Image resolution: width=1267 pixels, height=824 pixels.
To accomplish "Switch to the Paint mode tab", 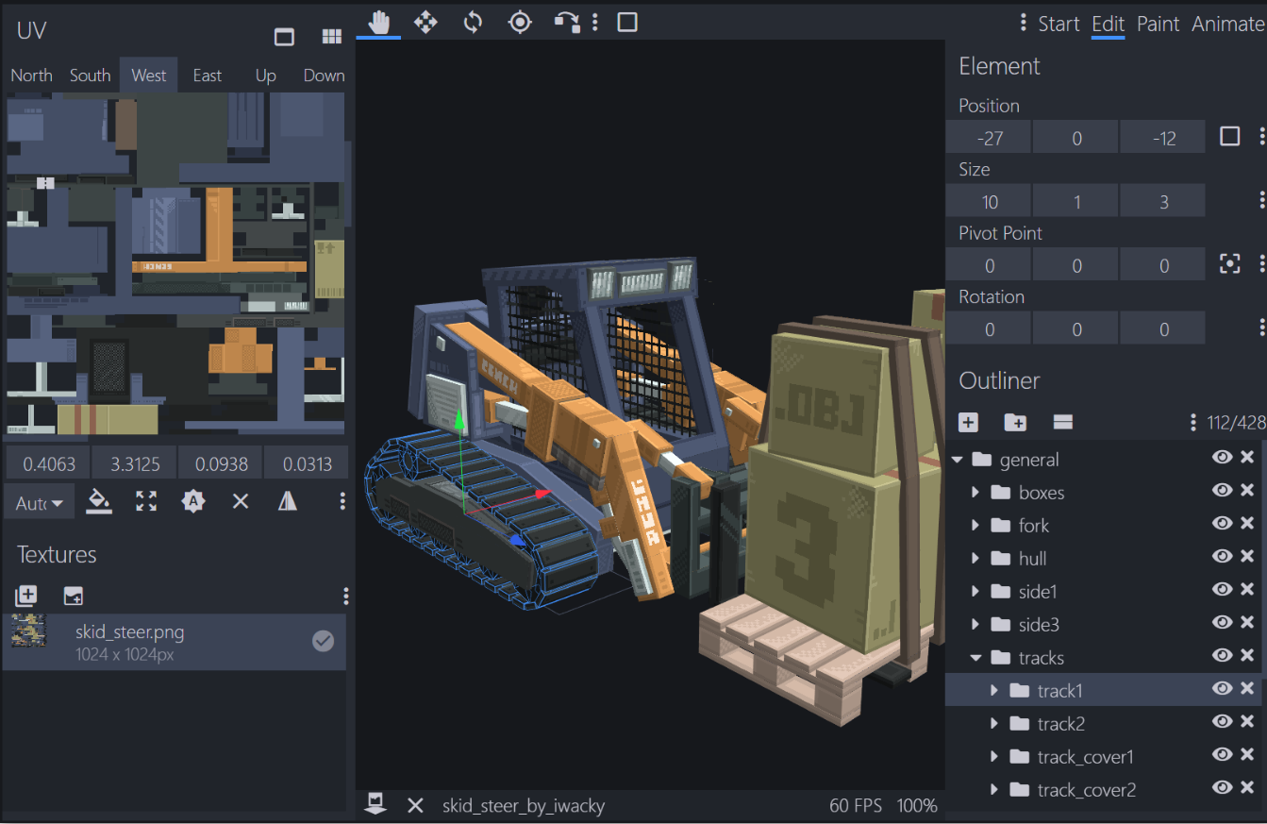I will [x=1158, y=25].
